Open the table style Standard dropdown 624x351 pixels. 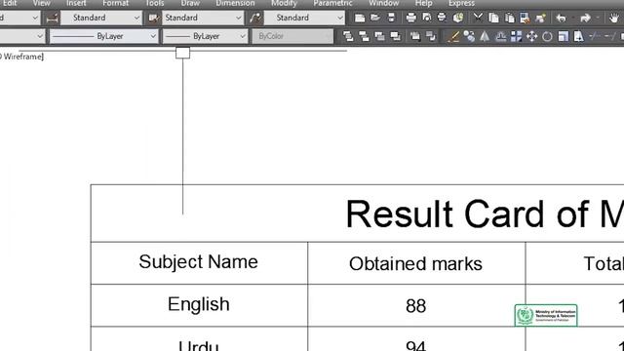point(203,18)
